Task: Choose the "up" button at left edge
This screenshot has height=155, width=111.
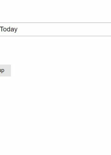Action: pyautogui.click(x=6, y=70)
